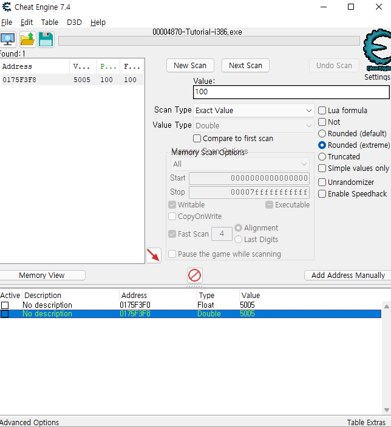Click the Type column header

pos(218,296)
